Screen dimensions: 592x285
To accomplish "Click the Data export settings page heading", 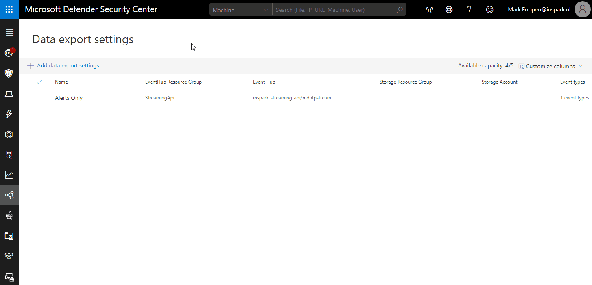I will pyautogui.click(x=83, y=39).
